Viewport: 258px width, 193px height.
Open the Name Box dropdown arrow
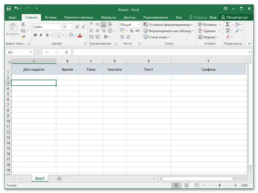pyautogui.click(x=31, y=52)
